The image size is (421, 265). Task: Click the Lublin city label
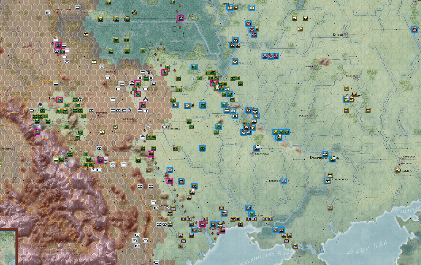(x=26, y=47)
